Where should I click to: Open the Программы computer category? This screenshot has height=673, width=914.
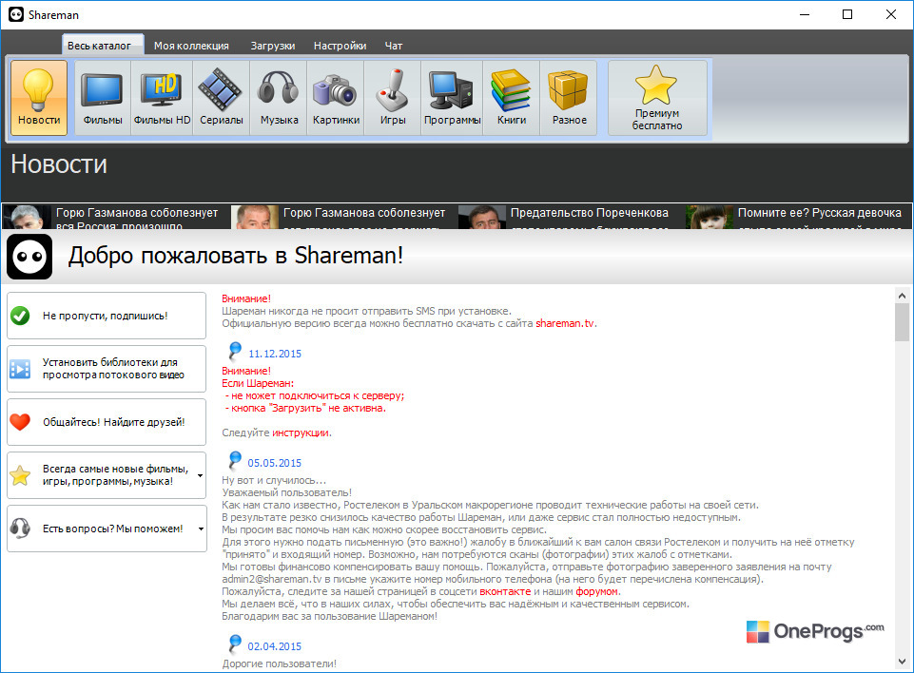(x=452, y=98)
